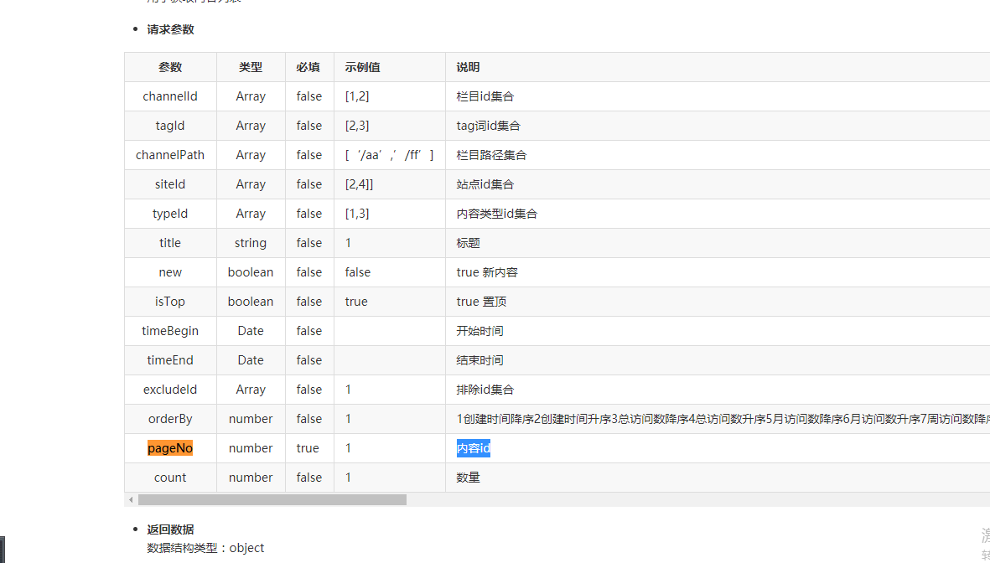
Task: Click the 说明 column header
Action: tap(468, 67)
